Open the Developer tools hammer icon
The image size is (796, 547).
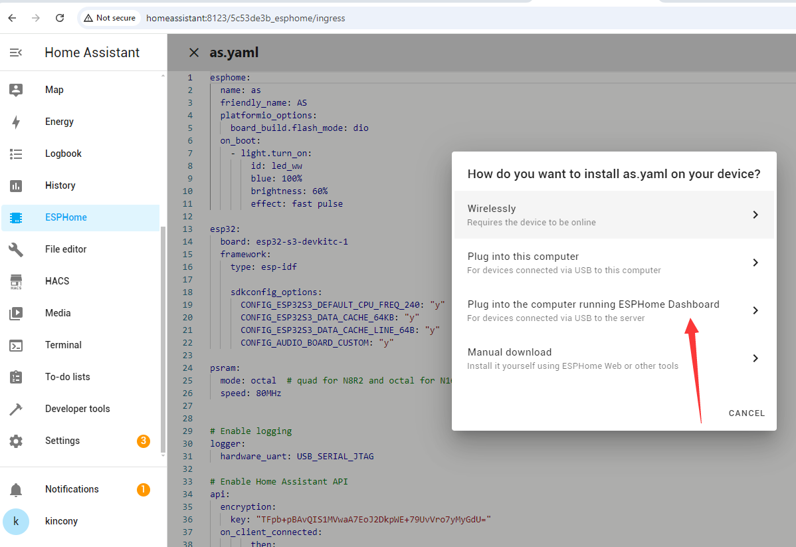coord(16,409)
